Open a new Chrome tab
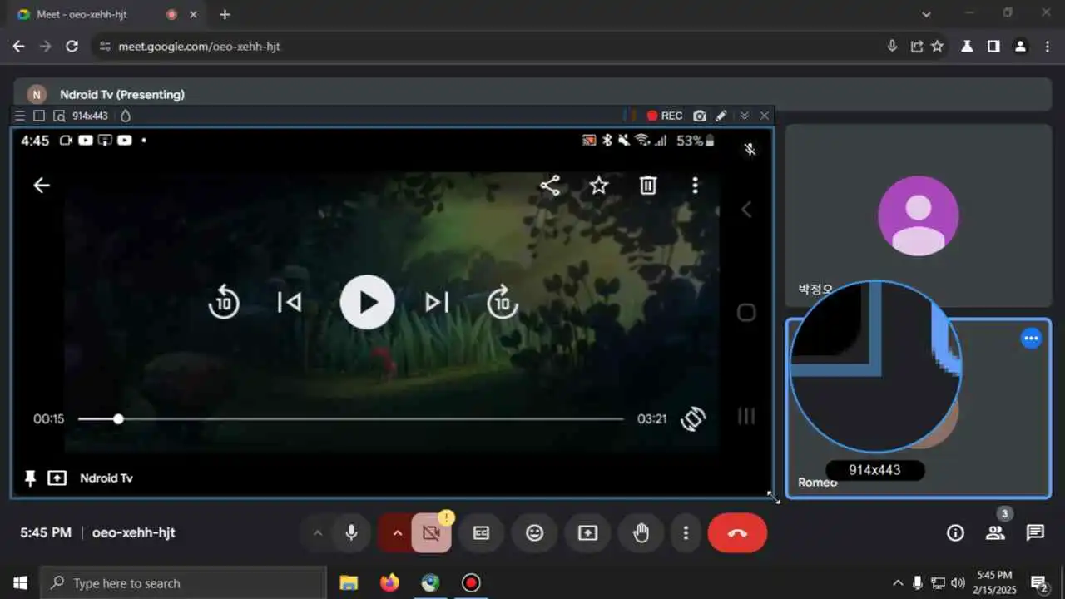The height and width of the screenshot is (599, 1065). (x=225, y=14)
